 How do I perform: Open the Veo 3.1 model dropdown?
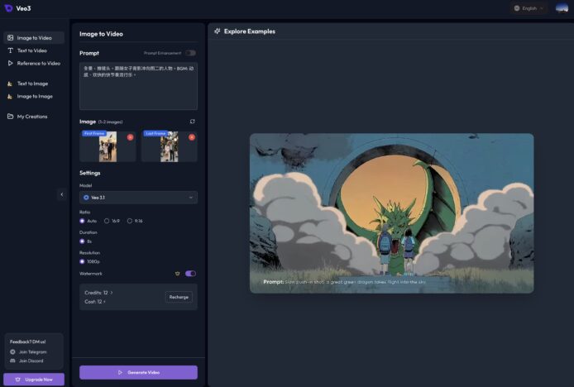pyautogui.click(x=138, y=198)
